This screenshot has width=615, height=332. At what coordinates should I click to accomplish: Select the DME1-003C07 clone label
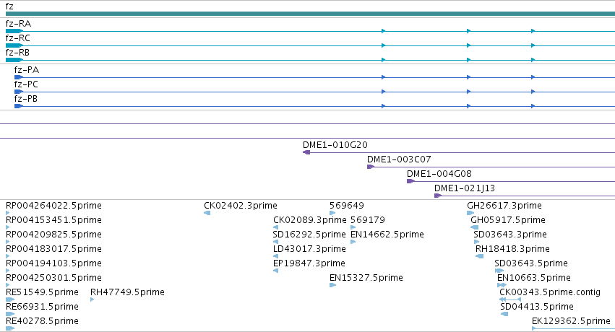point(399,160)
